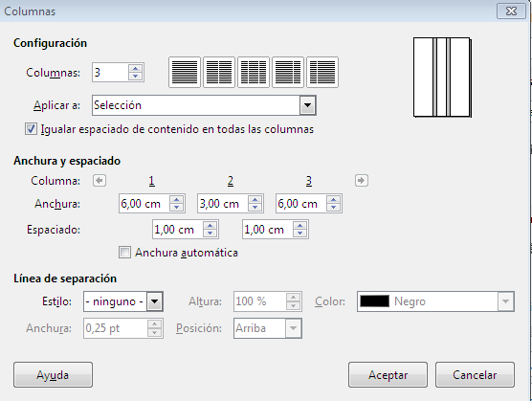Screen dimensions: 532x401
Task: Choose the two-column preset with narrow right column
Action: 288,73
